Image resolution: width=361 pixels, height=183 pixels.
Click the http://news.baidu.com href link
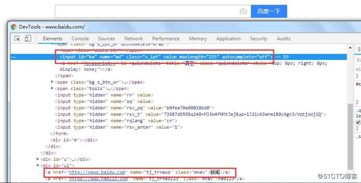click(97, 172)
